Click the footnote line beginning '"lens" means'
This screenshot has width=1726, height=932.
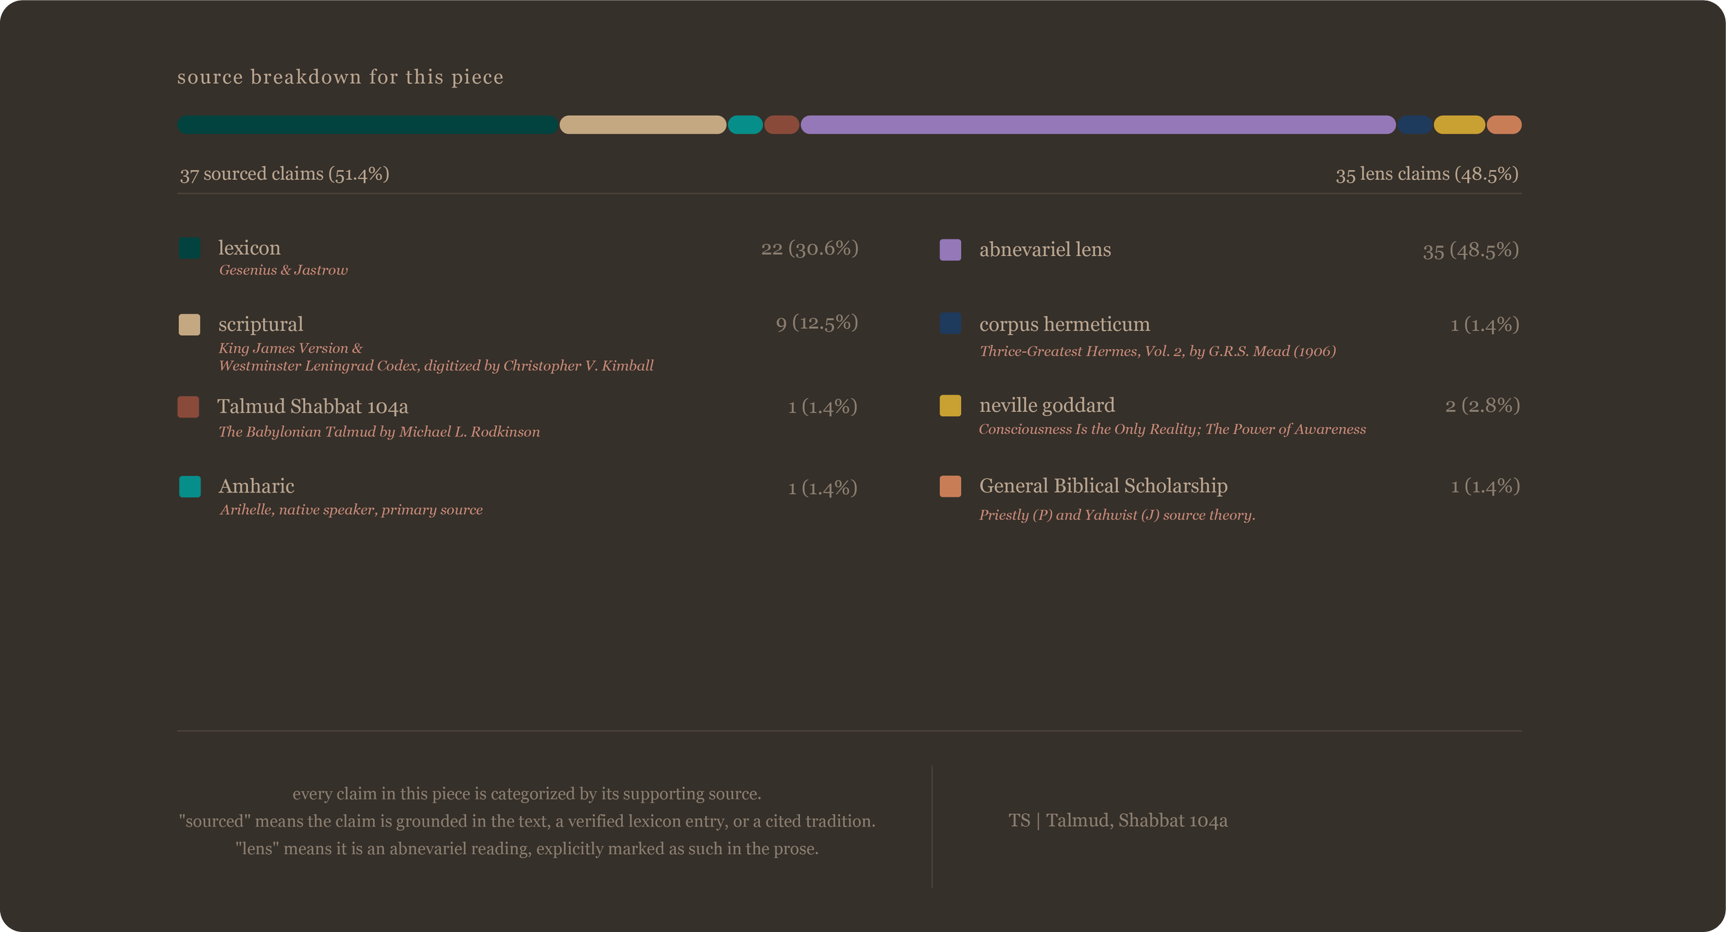click(x=527, y=849)
